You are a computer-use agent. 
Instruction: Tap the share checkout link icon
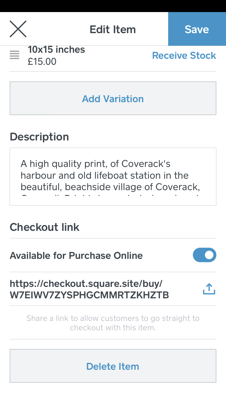coord(209,289)
